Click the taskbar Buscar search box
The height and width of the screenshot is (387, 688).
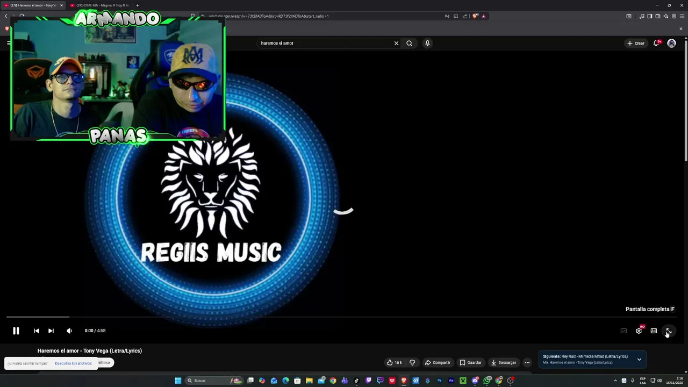215,381
